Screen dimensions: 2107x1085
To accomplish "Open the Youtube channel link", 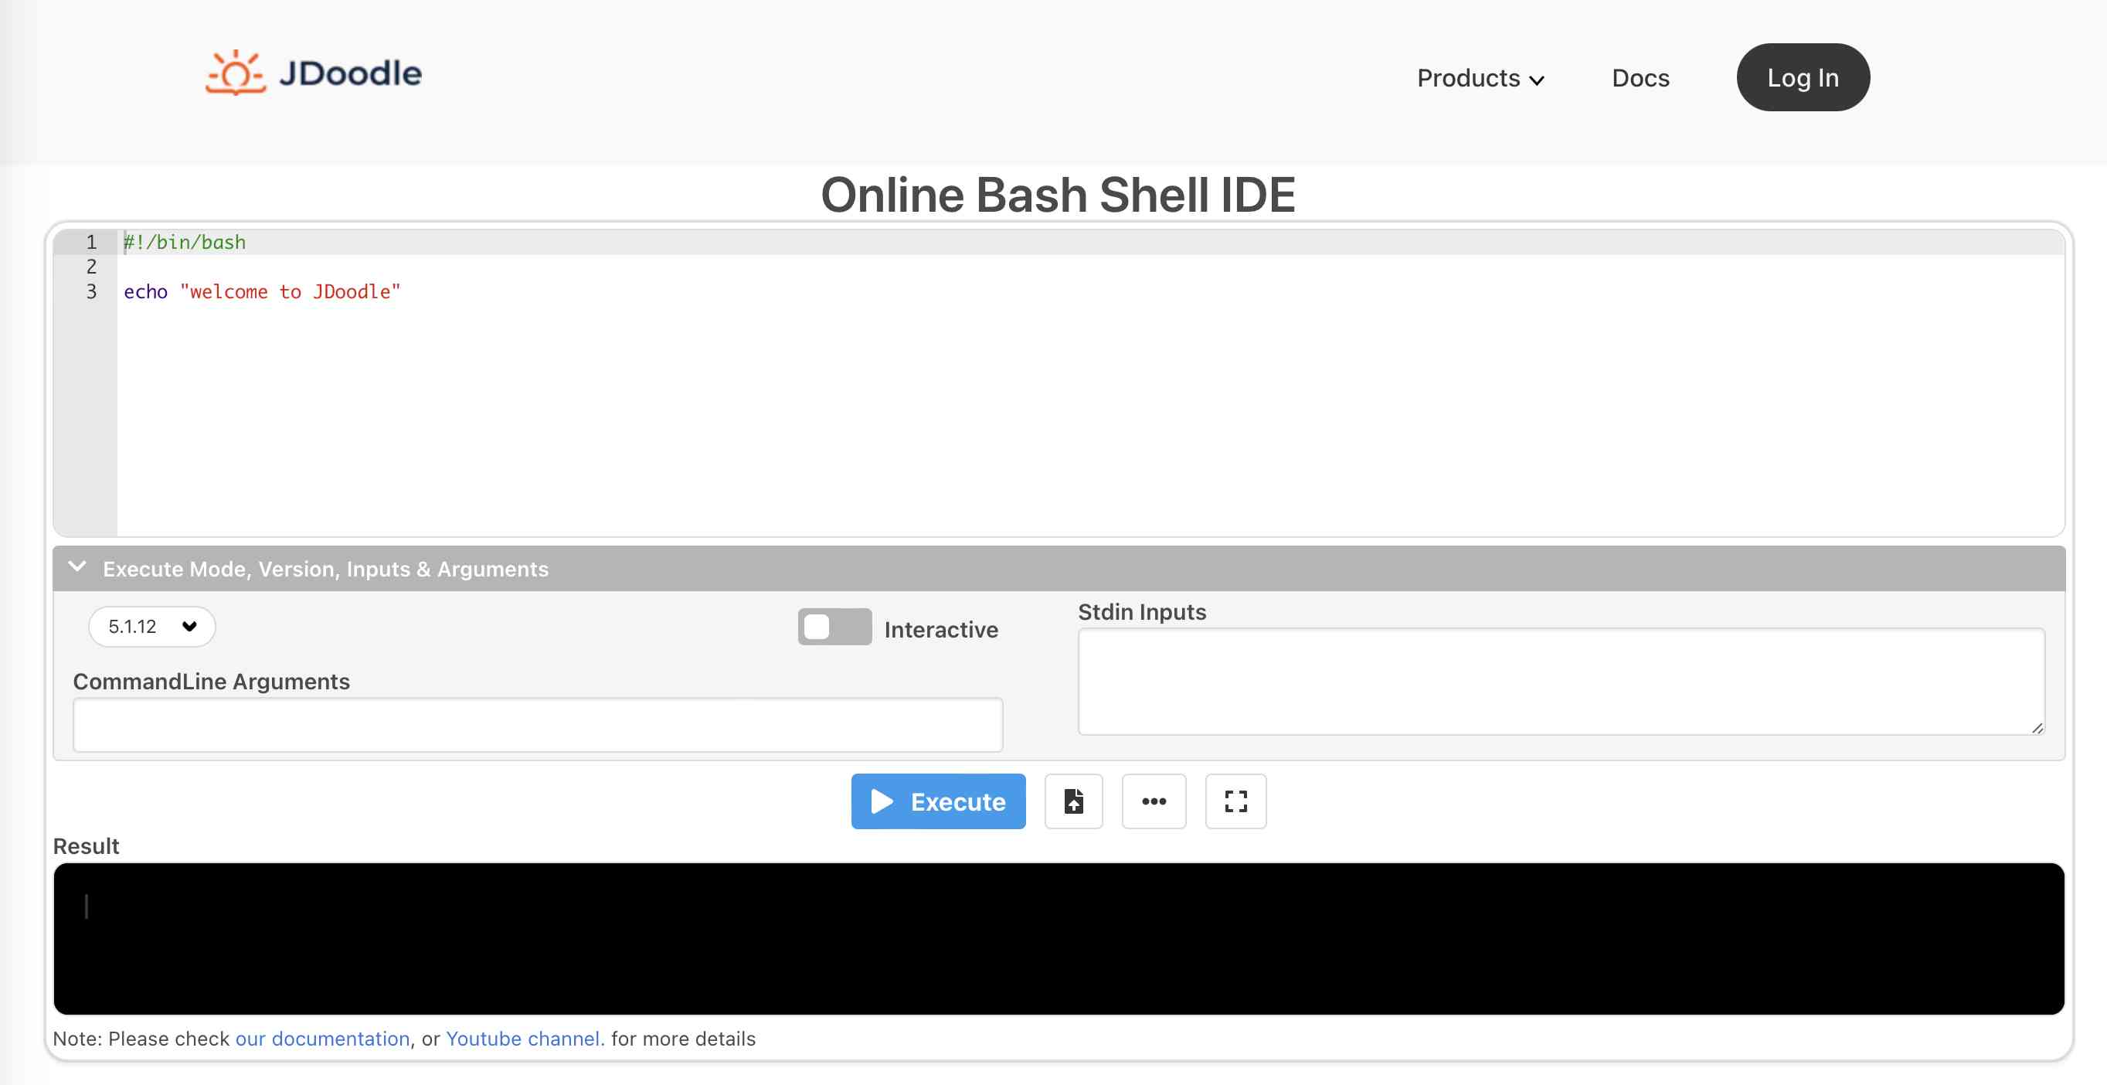I will click(525, 1039).
